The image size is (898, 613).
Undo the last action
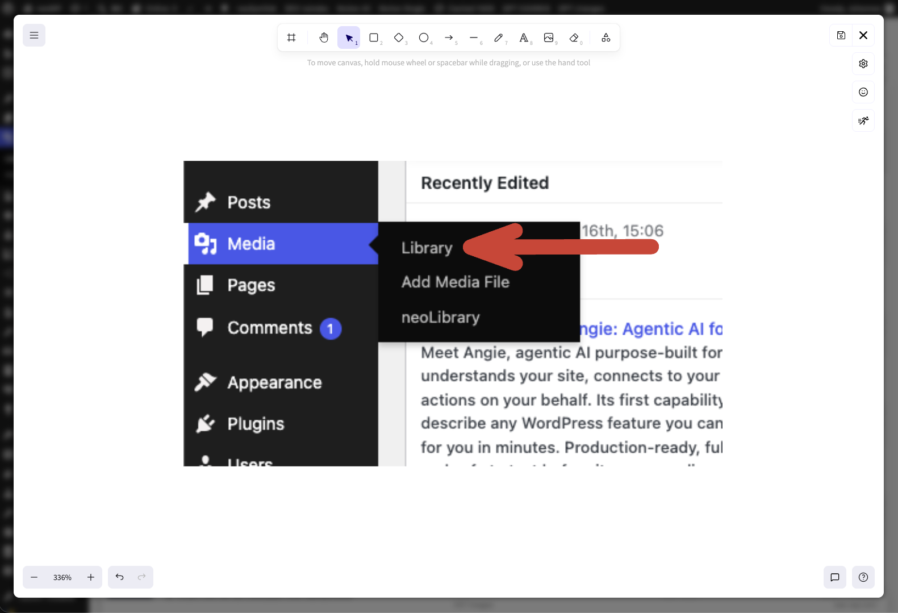click(x=119, y=577)
